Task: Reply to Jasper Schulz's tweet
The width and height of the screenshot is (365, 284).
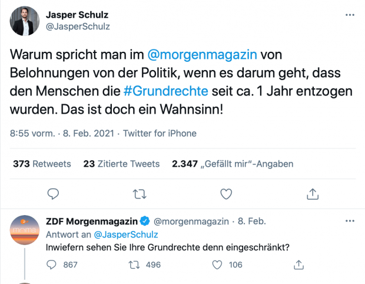Action: point(52,193)
